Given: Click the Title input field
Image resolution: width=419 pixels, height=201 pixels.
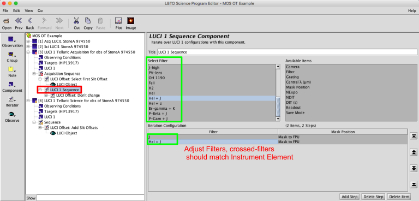Looking at the screenshot, I should tap(287, 52).
